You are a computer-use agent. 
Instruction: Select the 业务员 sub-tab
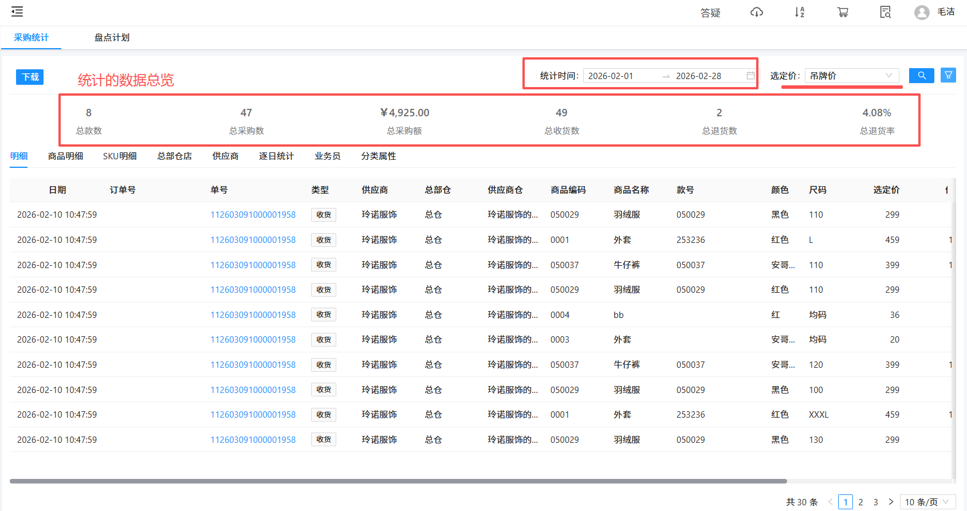[327, 156]
